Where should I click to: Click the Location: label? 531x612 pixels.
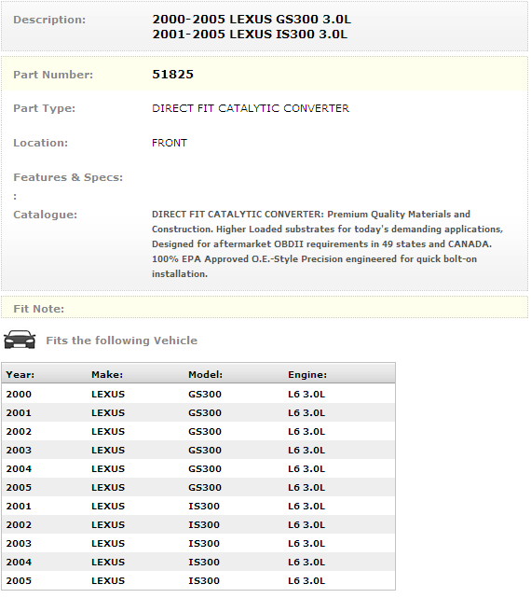pyautogui.click(x=41, y=143)
